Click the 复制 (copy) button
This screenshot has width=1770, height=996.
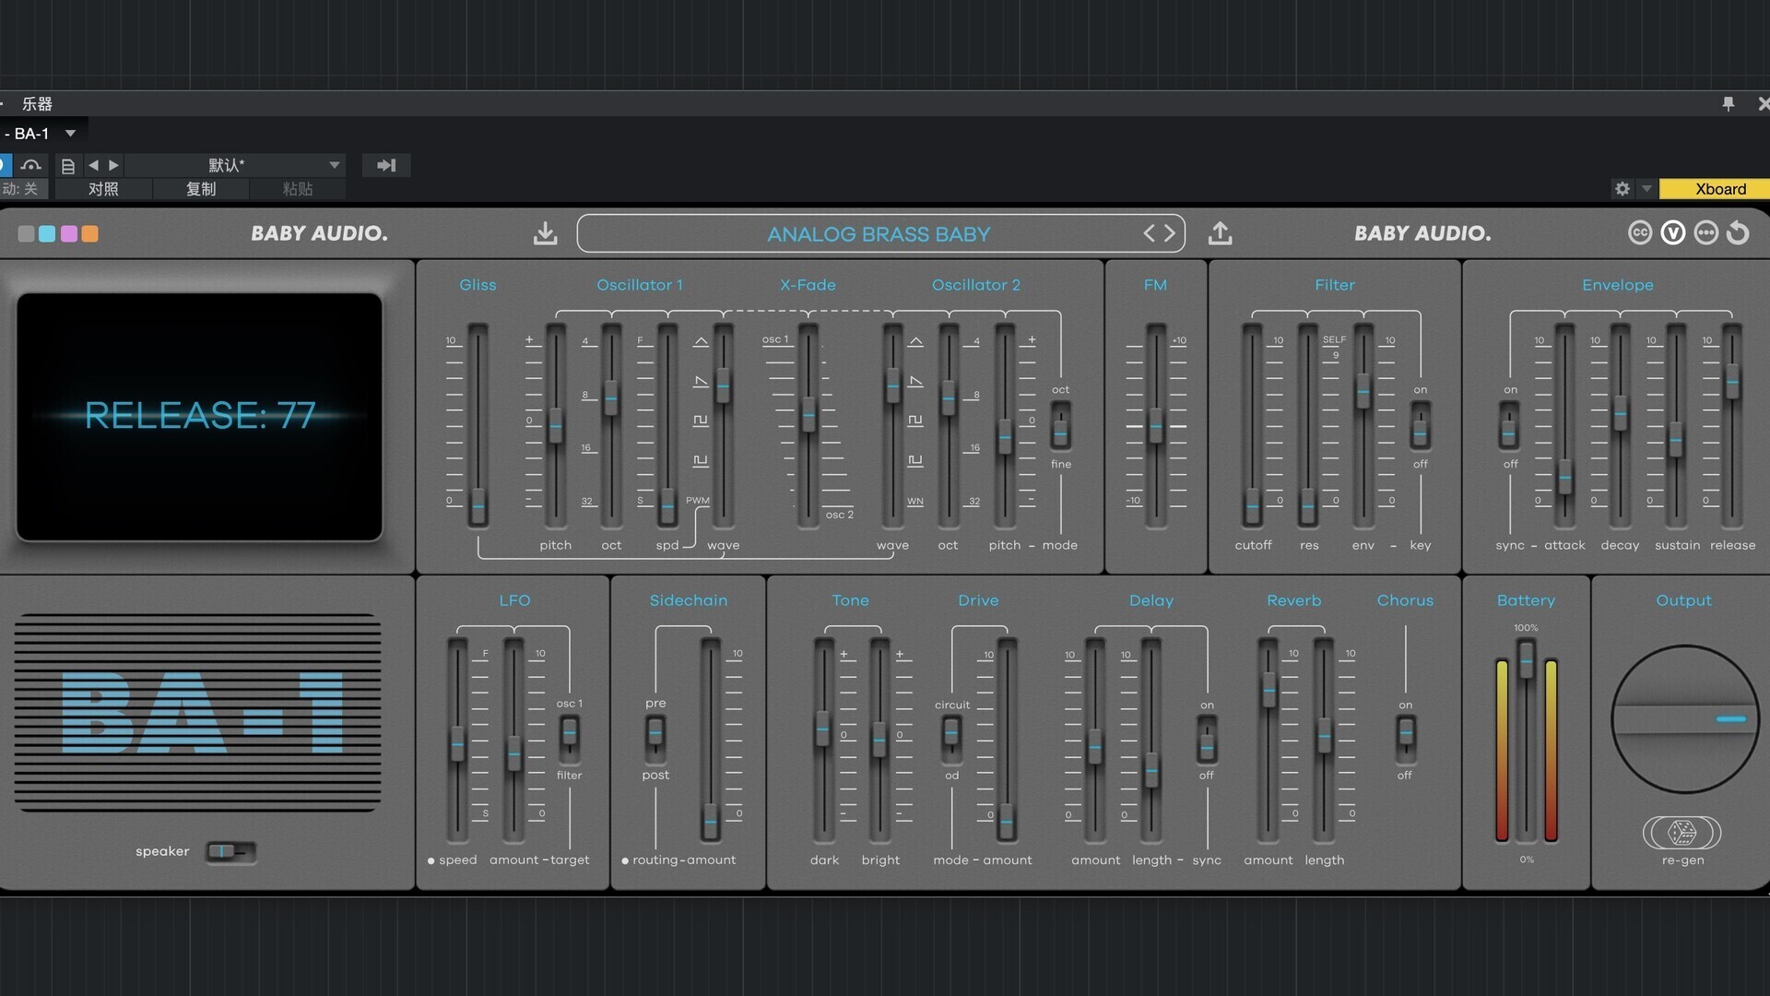coord(201,189)
